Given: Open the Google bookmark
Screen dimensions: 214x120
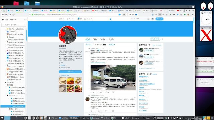Looking at the screenshot, I should click(x=10, y=37).
